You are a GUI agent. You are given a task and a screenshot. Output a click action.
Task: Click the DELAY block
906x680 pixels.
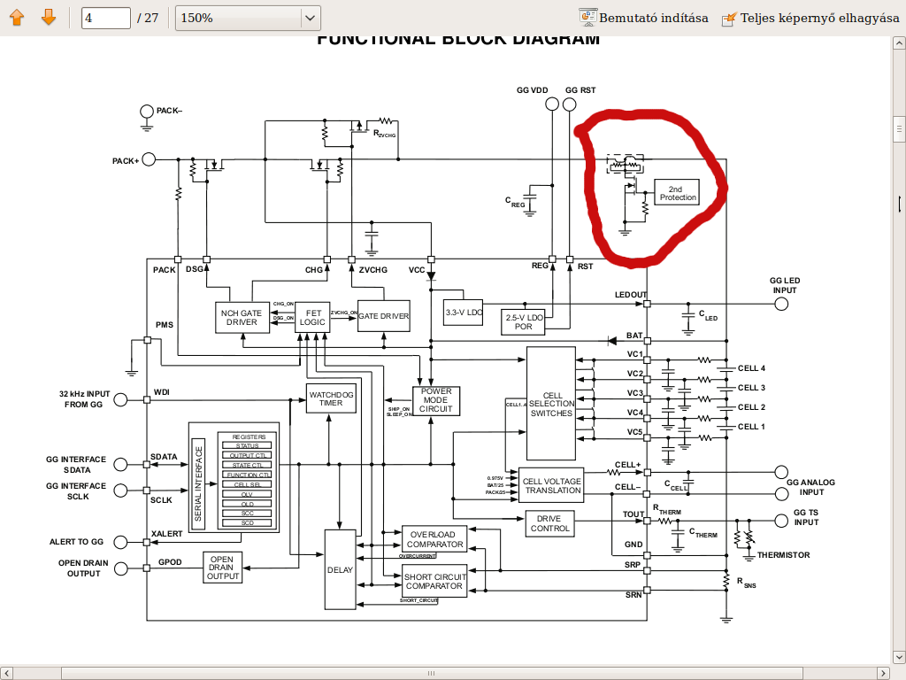click(340, 569)
